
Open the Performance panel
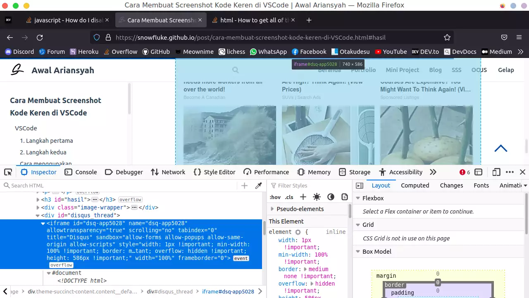coord(266,172)
